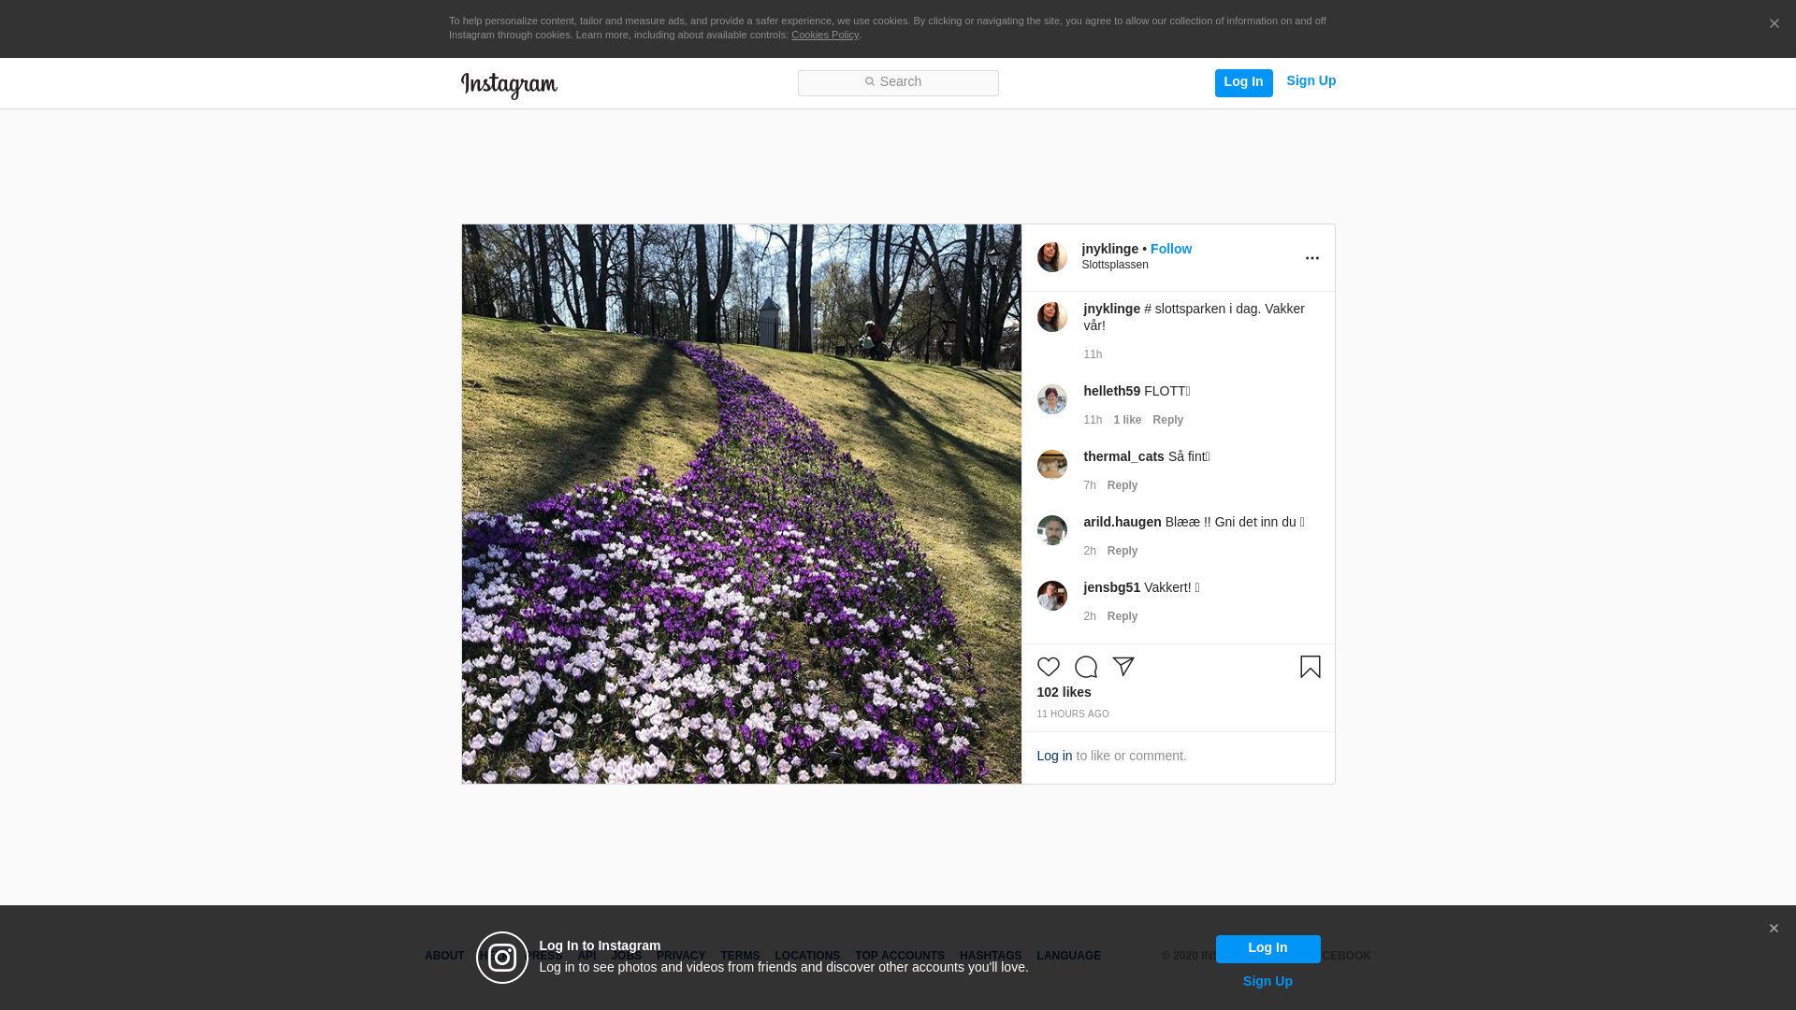
Task: Click the Instagram logo in the header
Action: 509,85
